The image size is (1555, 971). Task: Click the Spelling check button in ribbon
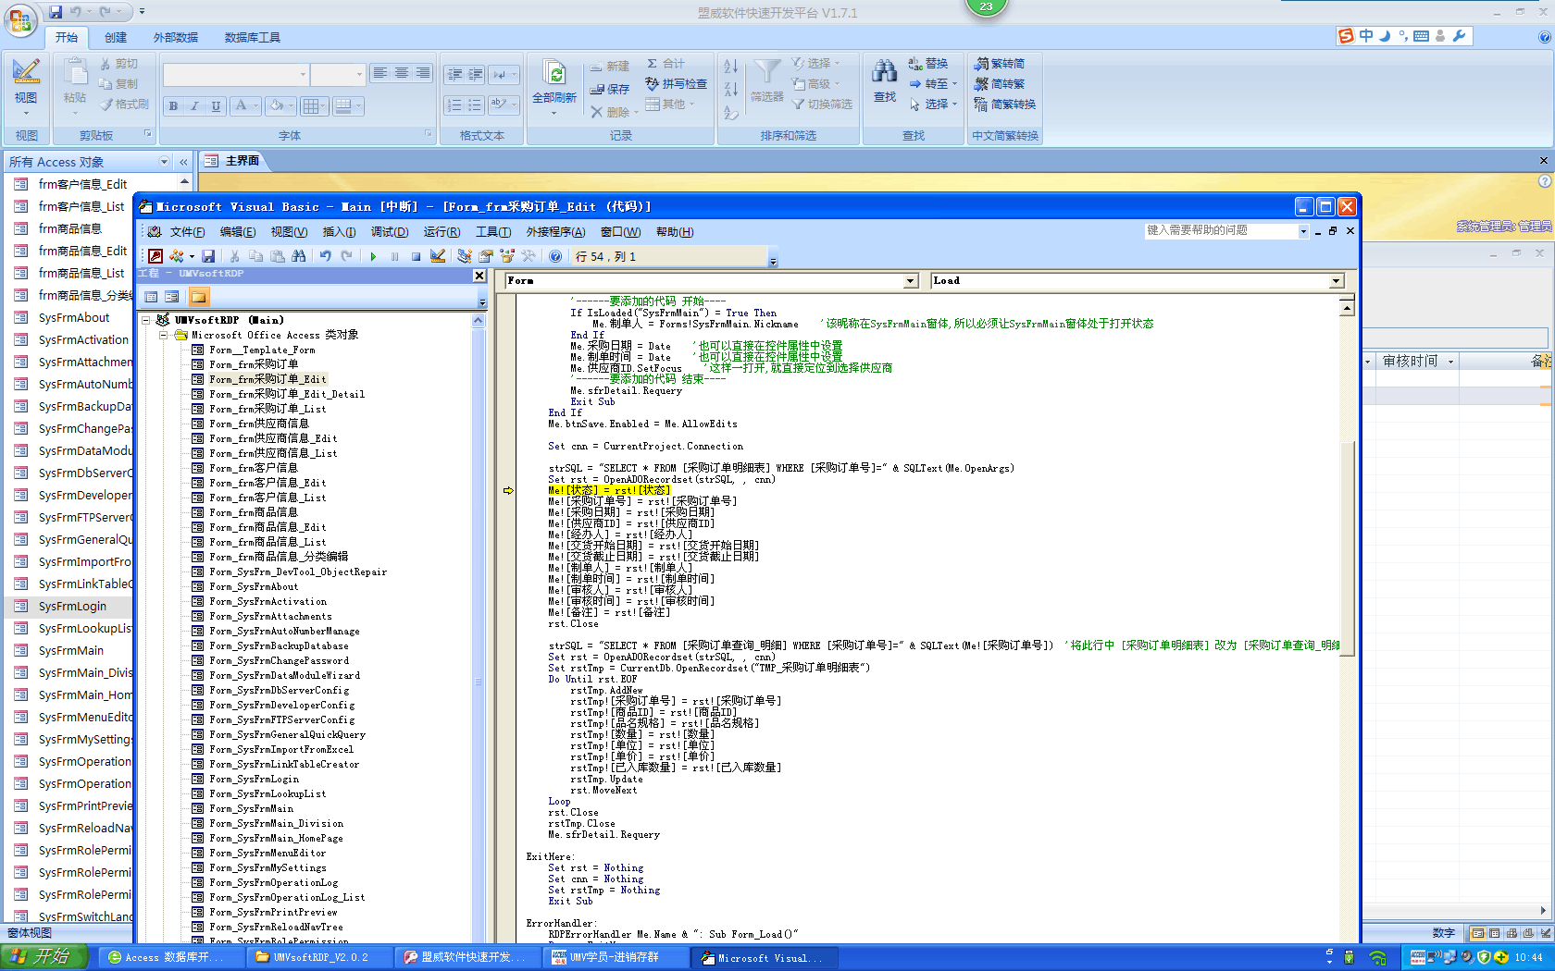coord(677,84)
